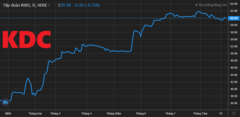This screenshot has width=240, height=117.
Task: Click the 44.00 price axis label
Action: 234,75
